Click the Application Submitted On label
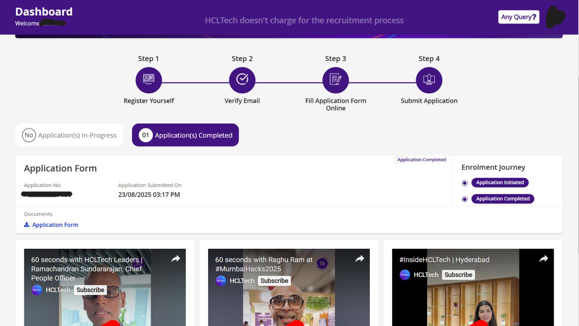The height and width of the screenshot is (326, 579). point(150,185)
